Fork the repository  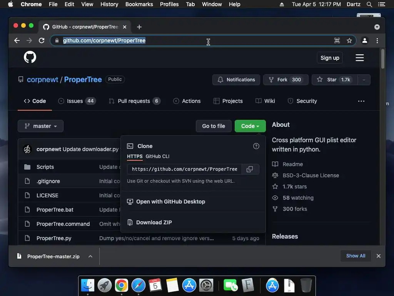[286, 80]
